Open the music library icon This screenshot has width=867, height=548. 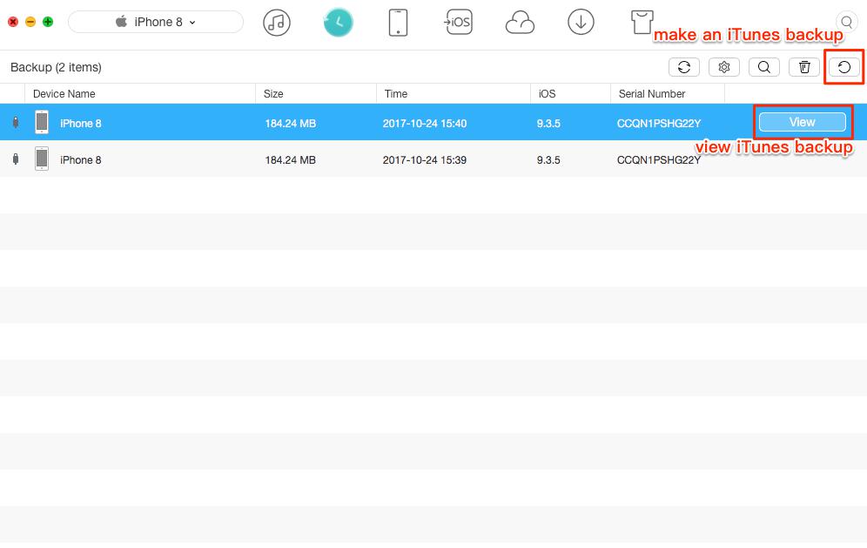[x=277, y=23]
